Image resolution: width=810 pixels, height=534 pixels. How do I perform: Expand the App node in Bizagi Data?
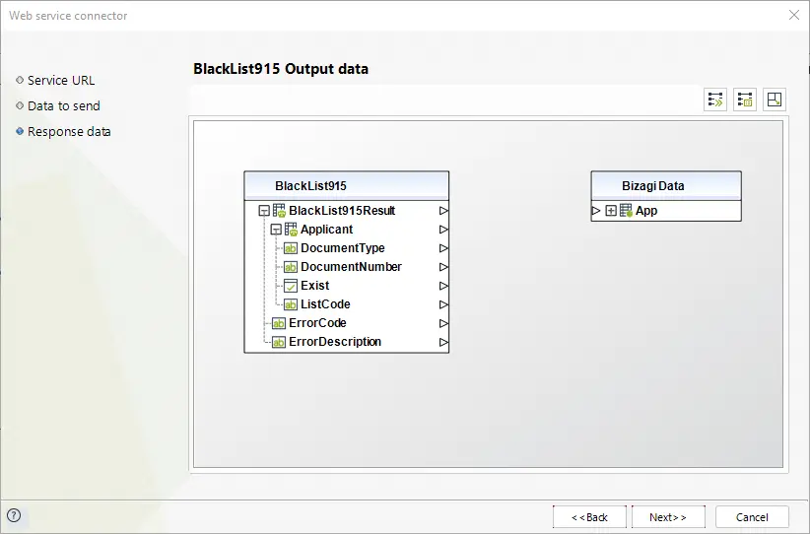coord(611,211)
